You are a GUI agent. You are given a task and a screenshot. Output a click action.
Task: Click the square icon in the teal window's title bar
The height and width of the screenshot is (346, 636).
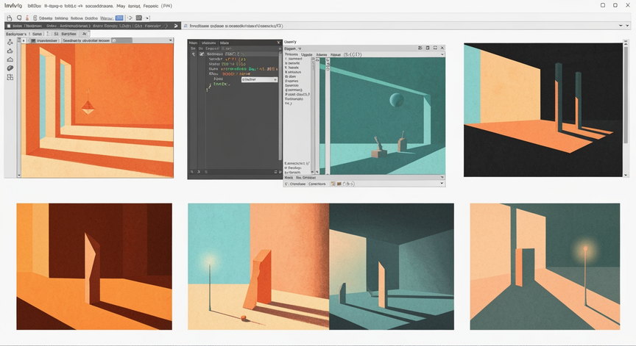428,48
